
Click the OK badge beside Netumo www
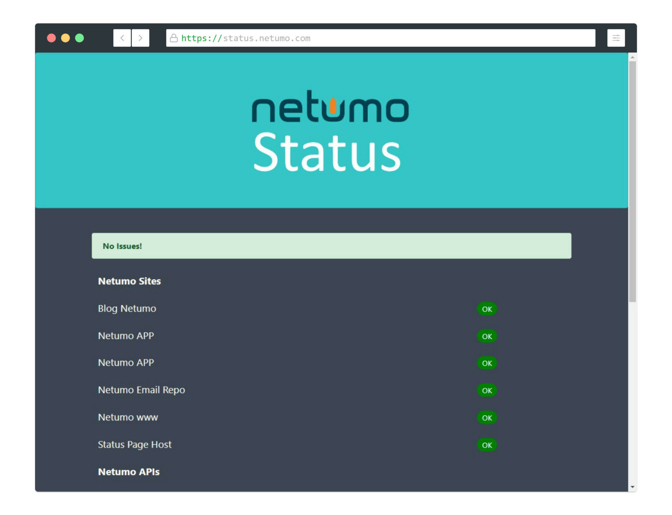pyautogui.click(x=486, y=418)
